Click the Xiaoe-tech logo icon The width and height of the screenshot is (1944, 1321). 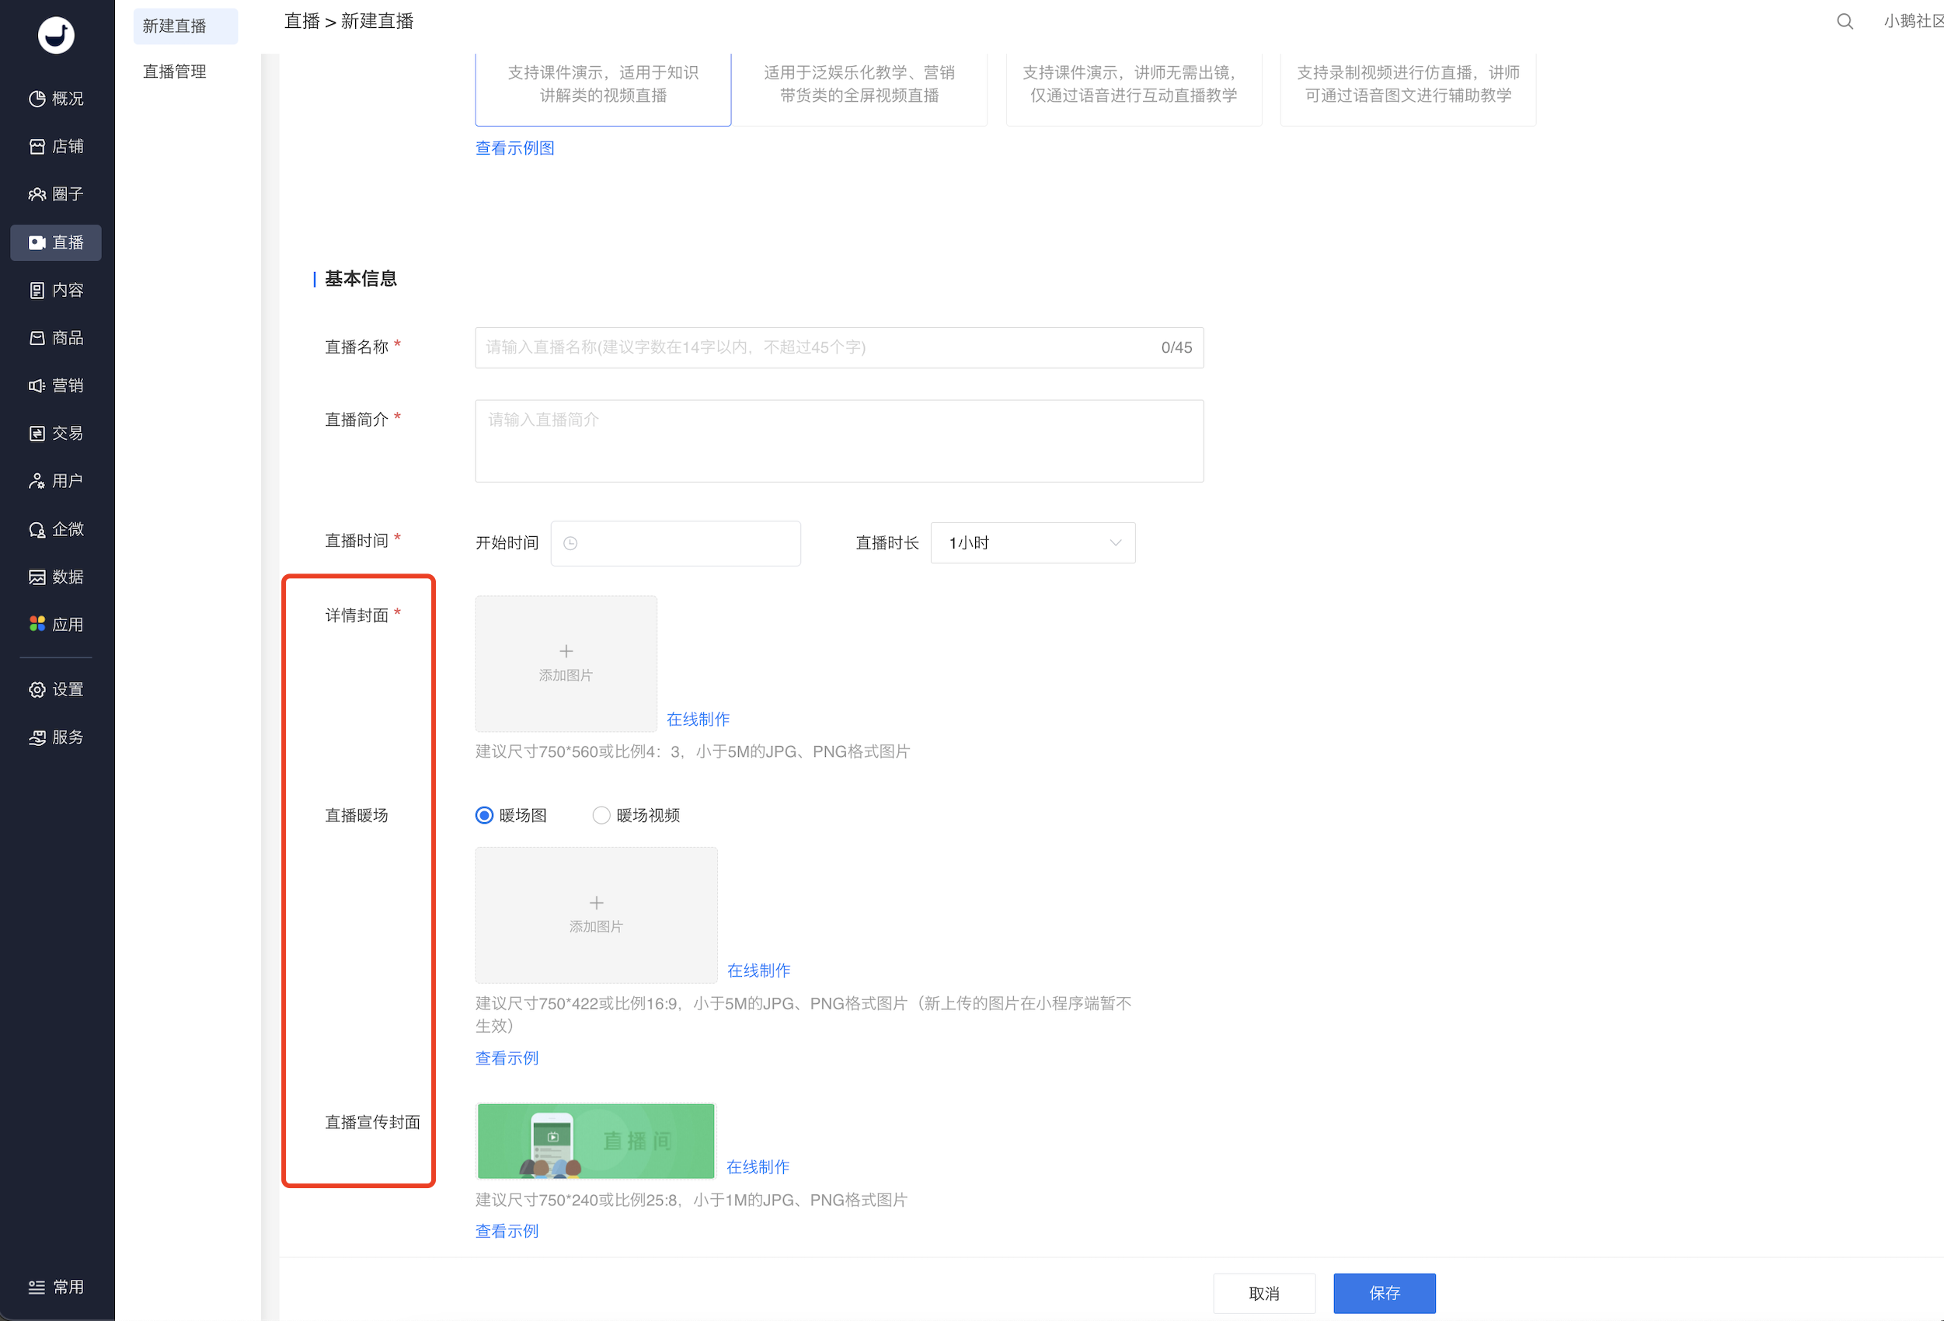tap(56, 35)
